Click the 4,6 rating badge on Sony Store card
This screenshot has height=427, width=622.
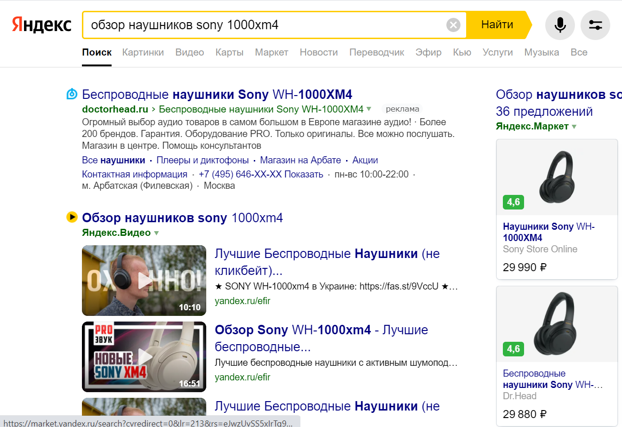(513, 202)
